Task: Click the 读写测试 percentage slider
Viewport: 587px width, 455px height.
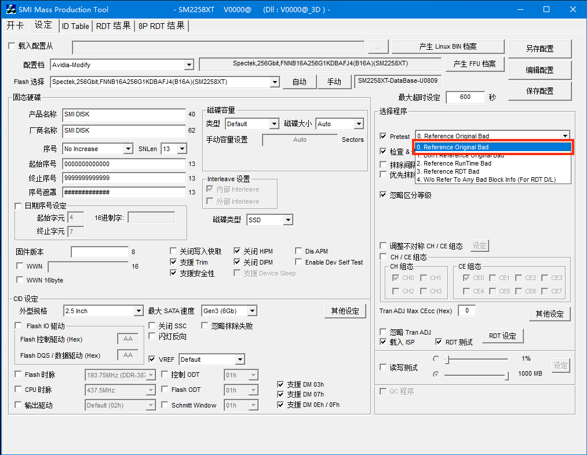Action: coord(475,359)
